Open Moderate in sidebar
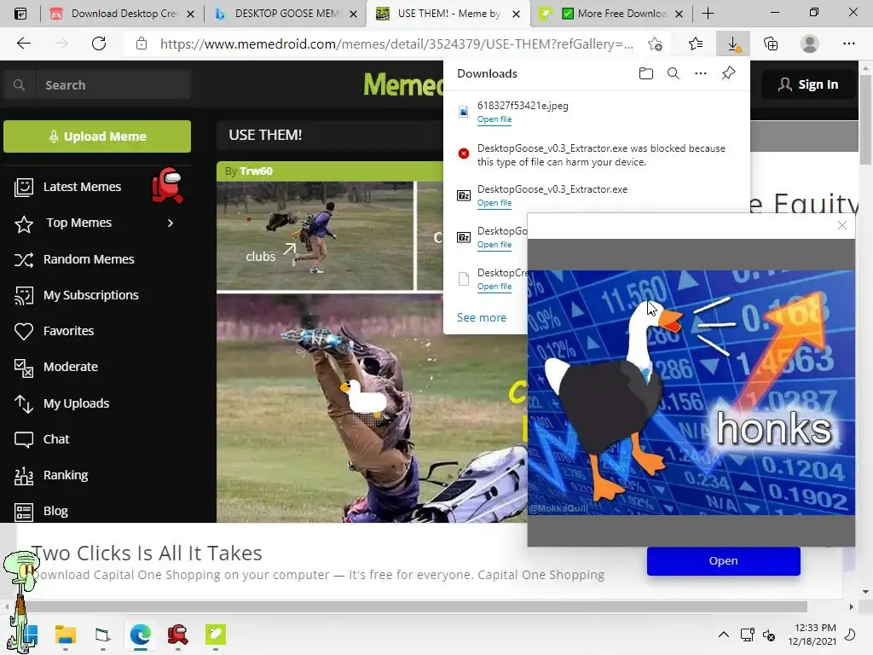Screen dimensions: 873x655 pyautogui.click(x=70, y=367)
